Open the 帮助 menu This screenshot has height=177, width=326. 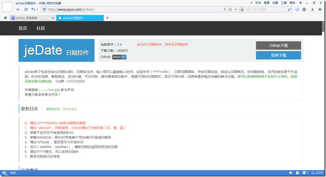(292, 3)
